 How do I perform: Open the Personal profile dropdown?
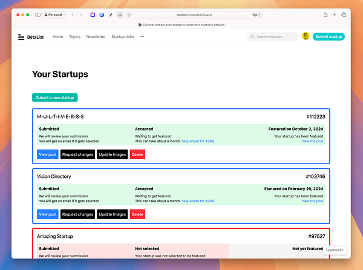coord(55,15)
